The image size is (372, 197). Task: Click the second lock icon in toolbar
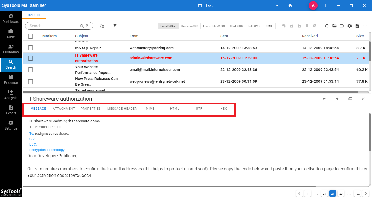[299, 26]
